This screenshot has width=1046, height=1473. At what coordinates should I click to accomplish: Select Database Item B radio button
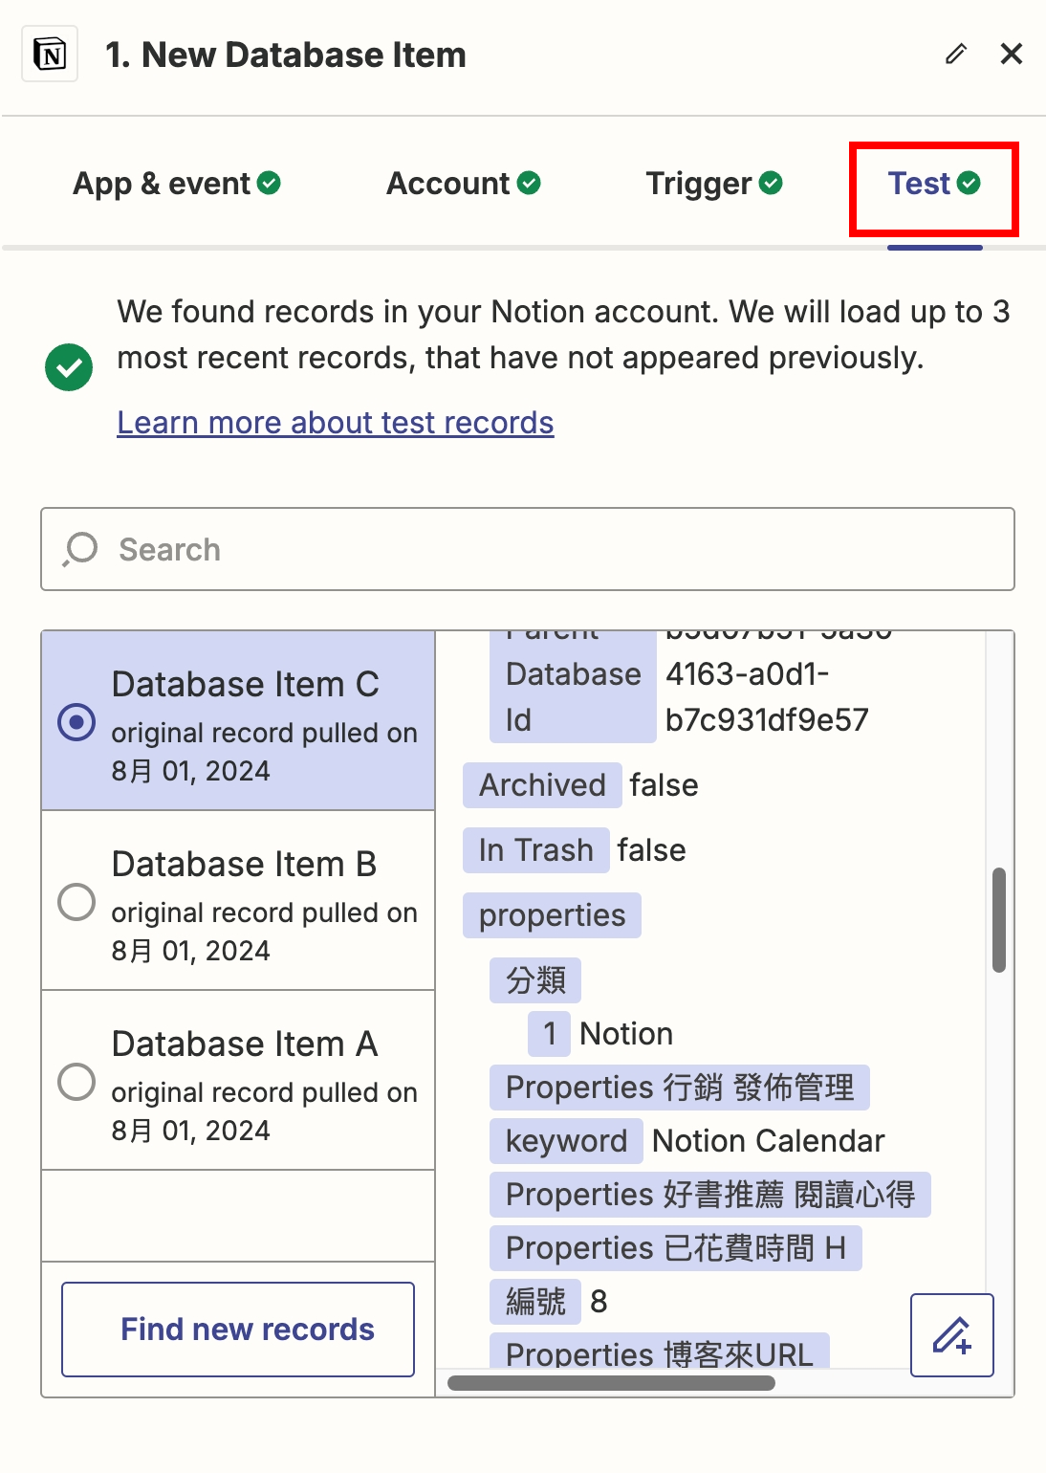click(x=76, y=901)
